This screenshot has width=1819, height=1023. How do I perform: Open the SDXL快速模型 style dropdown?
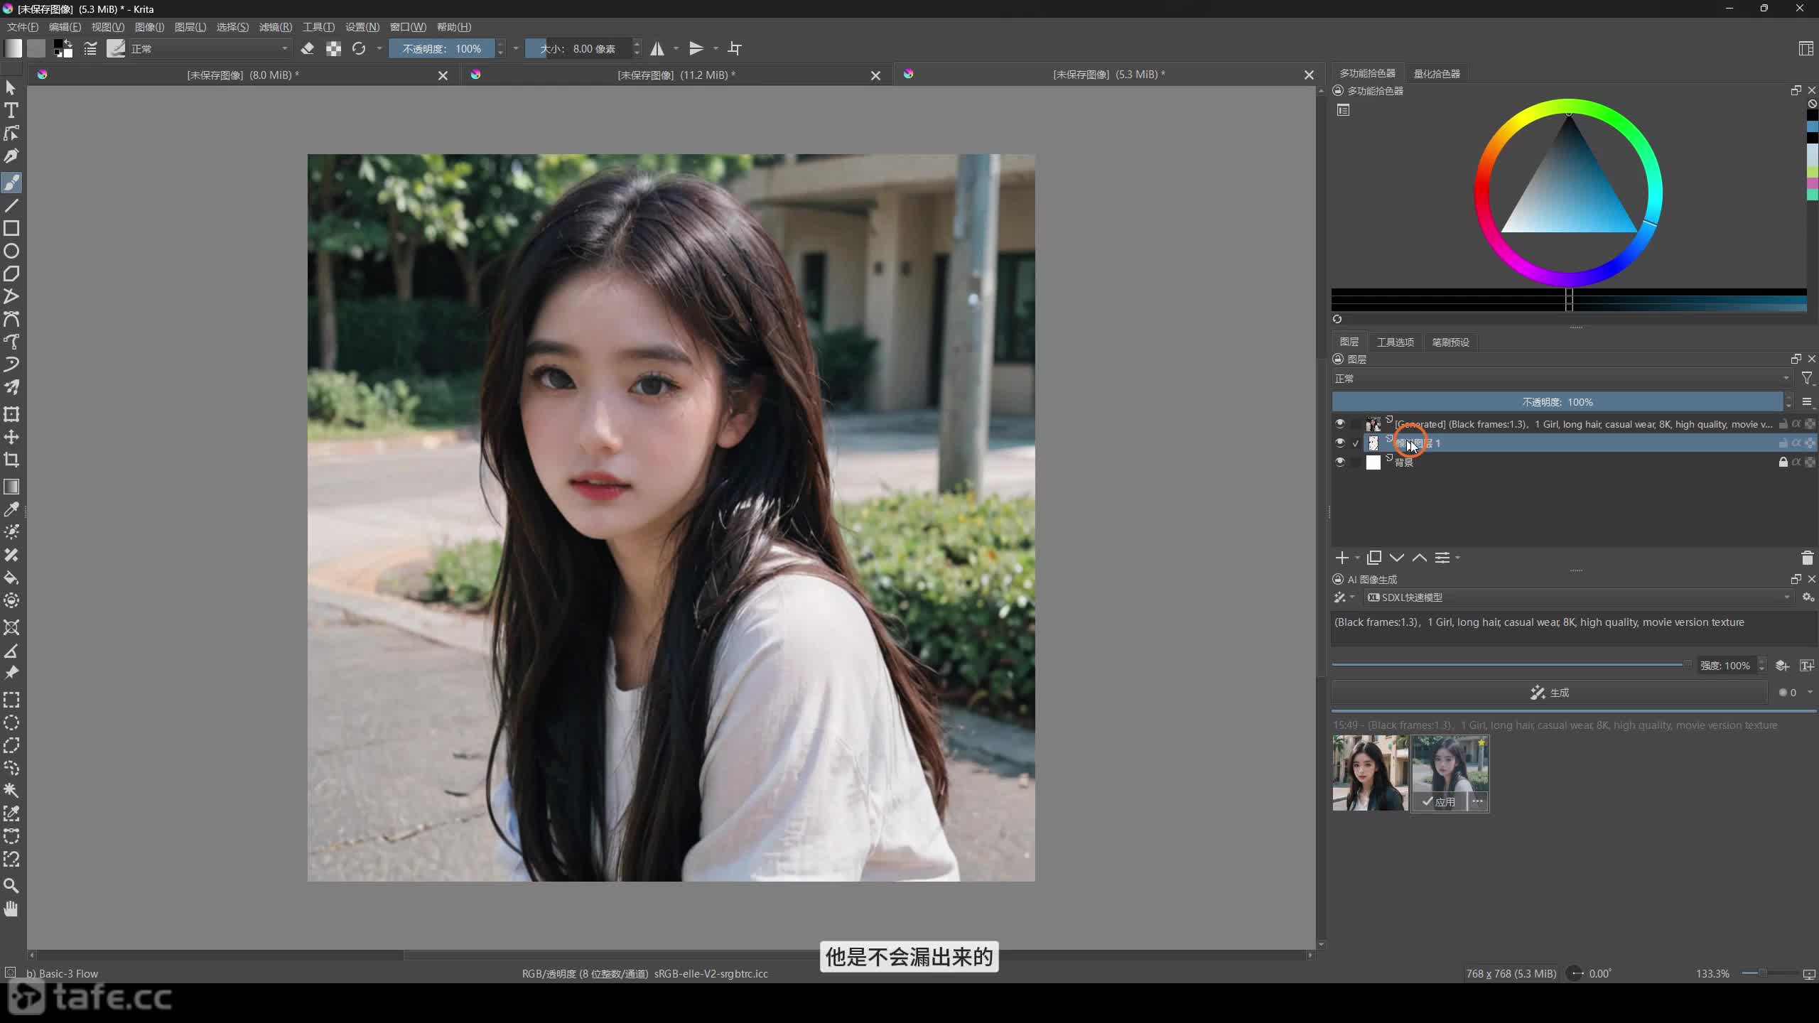1577,597
